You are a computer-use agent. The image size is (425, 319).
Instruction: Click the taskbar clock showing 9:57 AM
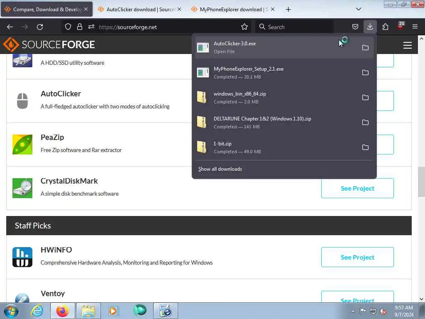pos(403,311)
